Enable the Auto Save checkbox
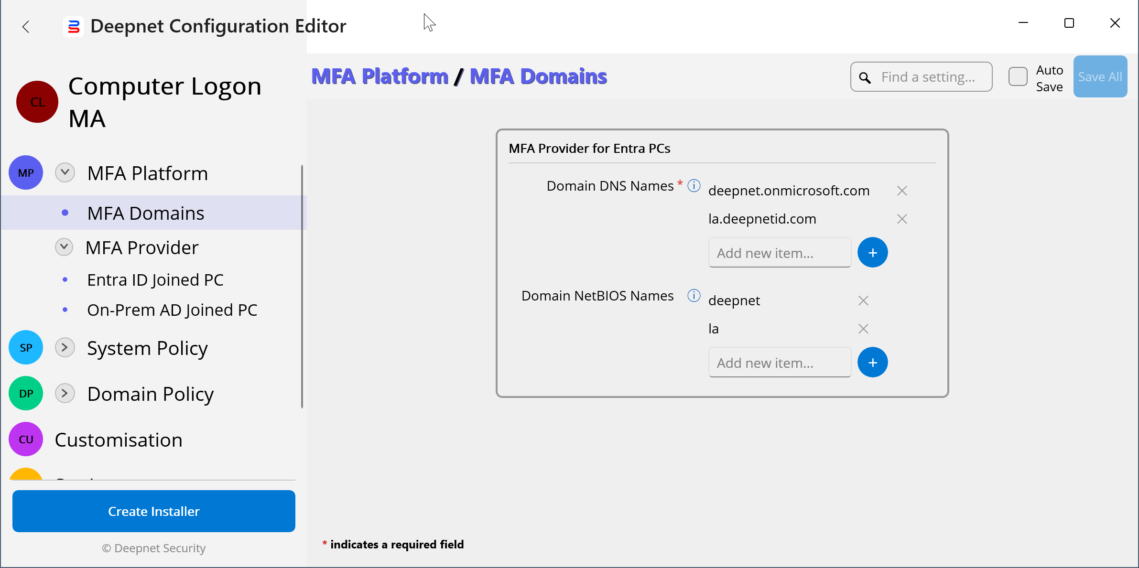Image resolution: width=1139 pixels, height=568 pixels. click(1018, 77)
